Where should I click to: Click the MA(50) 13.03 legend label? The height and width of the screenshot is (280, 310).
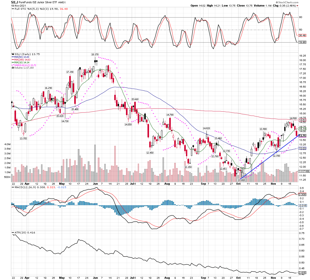pyautogui.click(x=22, y=57)
